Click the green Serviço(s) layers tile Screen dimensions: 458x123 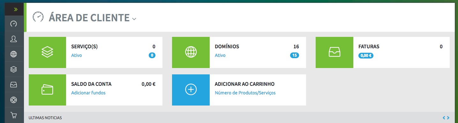47,52
